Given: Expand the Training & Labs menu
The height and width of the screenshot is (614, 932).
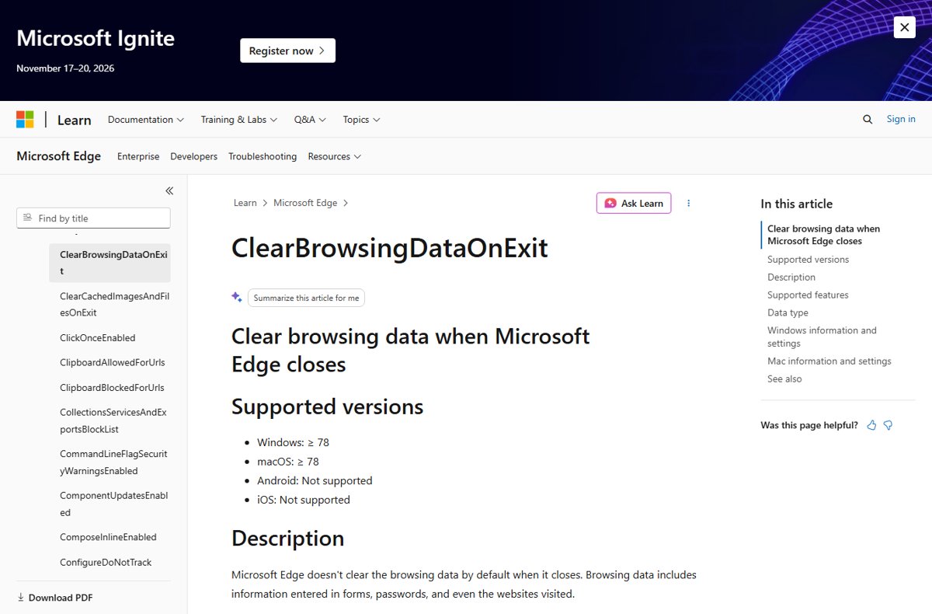Looking at the screenshot, I should (x=239, y=120).
